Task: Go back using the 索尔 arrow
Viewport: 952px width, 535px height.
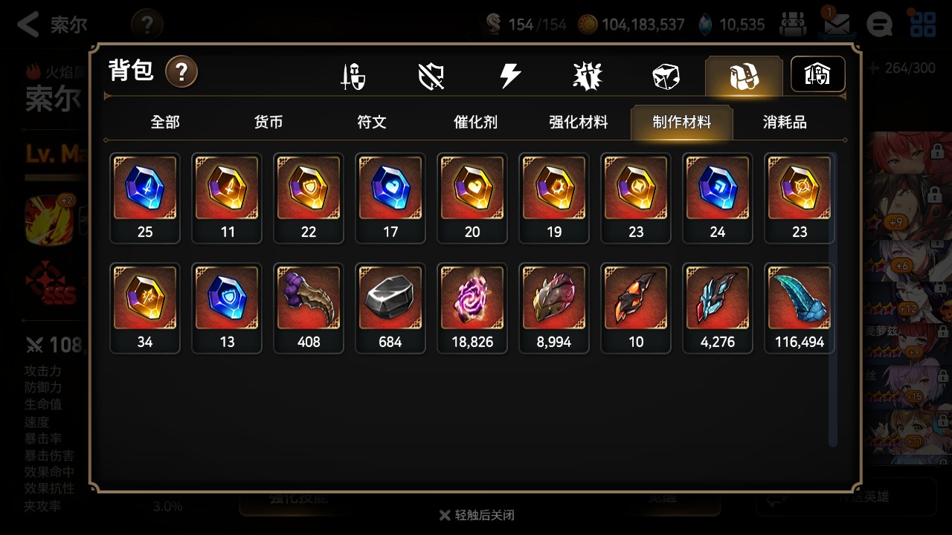Action: (52, 25)
